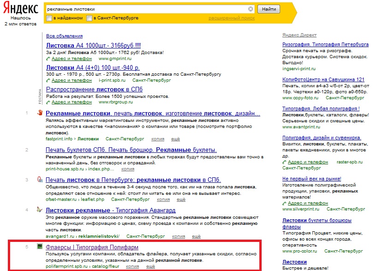Enable the 'в Санкт-Петербурге' checkbox

pos(89,18)
